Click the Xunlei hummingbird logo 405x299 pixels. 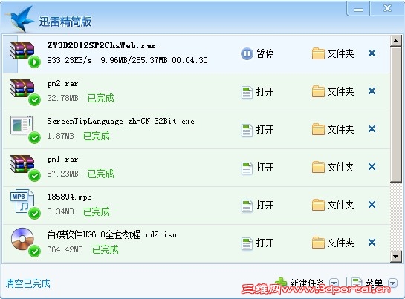(20, 19)
